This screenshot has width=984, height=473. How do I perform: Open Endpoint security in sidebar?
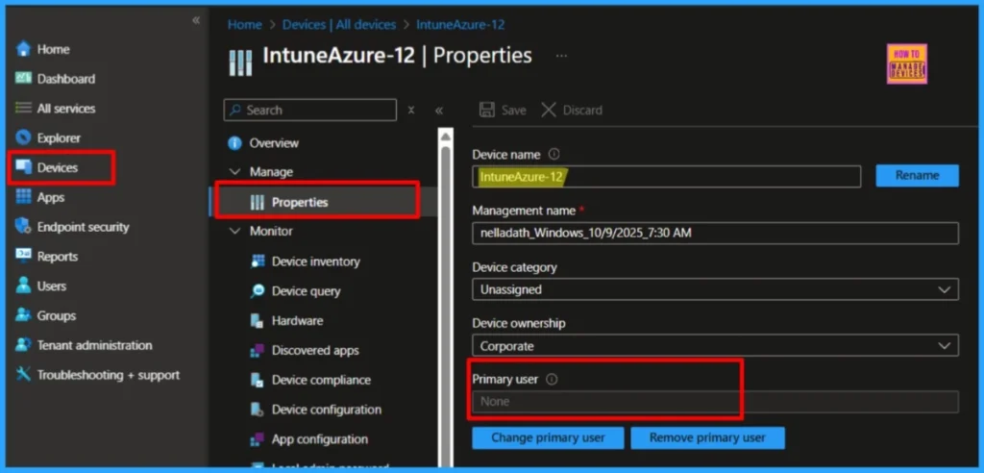83,227
